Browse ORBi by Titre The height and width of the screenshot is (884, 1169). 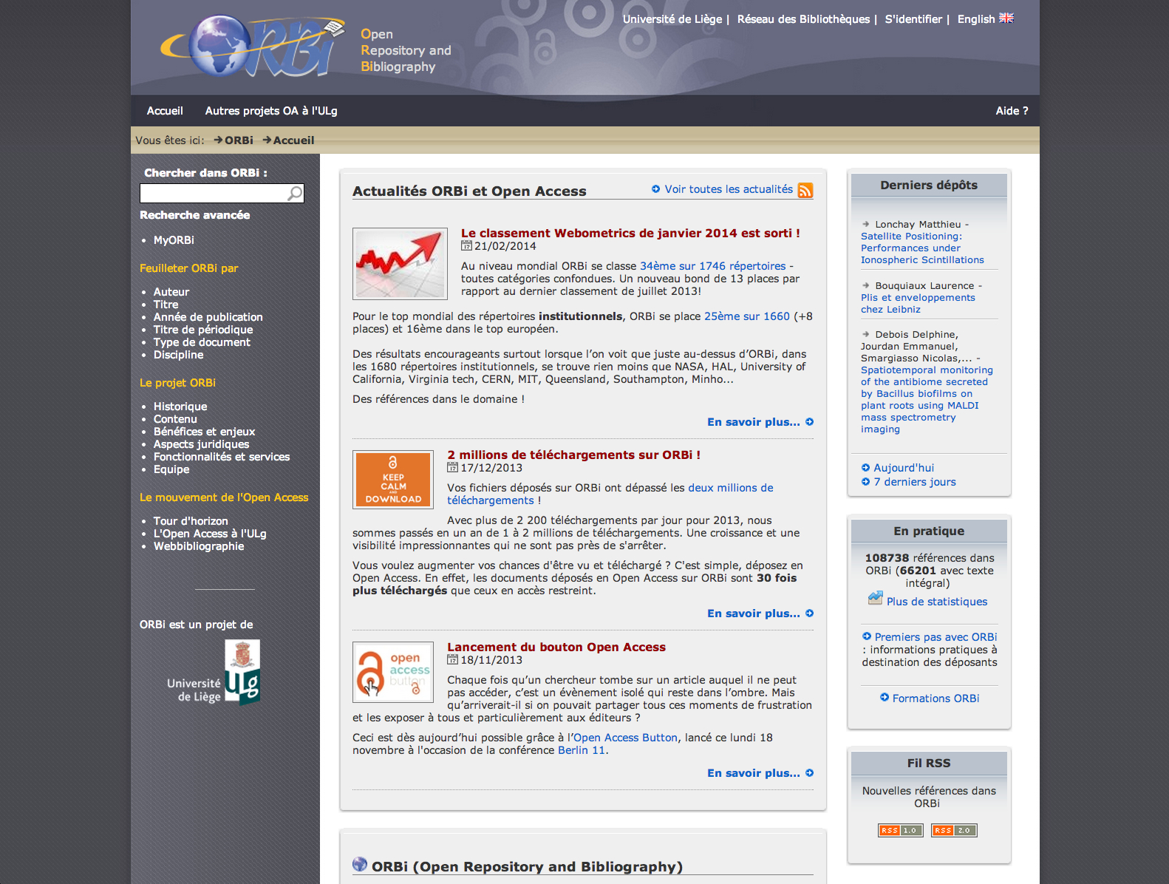(x=166, y=305)
